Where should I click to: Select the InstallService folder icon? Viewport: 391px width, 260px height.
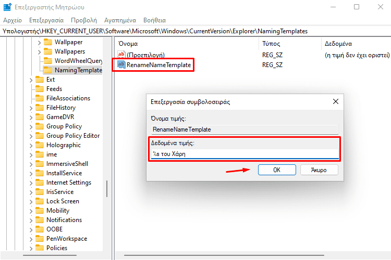40,173
